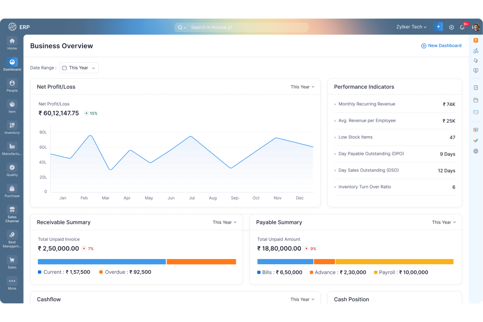483x322 pixels.
Task: Click the orange Overdue bar segment
Action: coord(201,261)
